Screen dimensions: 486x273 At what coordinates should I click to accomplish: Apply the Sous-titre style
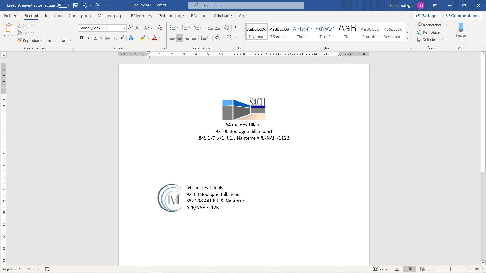pyautogui.click(x=370, y=32)
